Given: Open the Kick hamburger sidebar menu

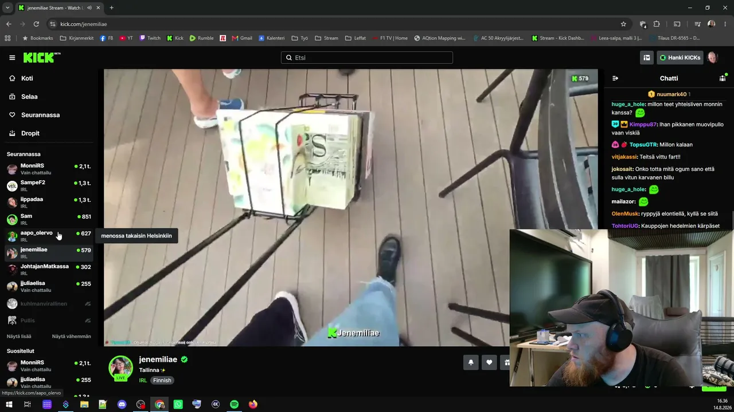Looking at the screenshot, I should (12, 58).
